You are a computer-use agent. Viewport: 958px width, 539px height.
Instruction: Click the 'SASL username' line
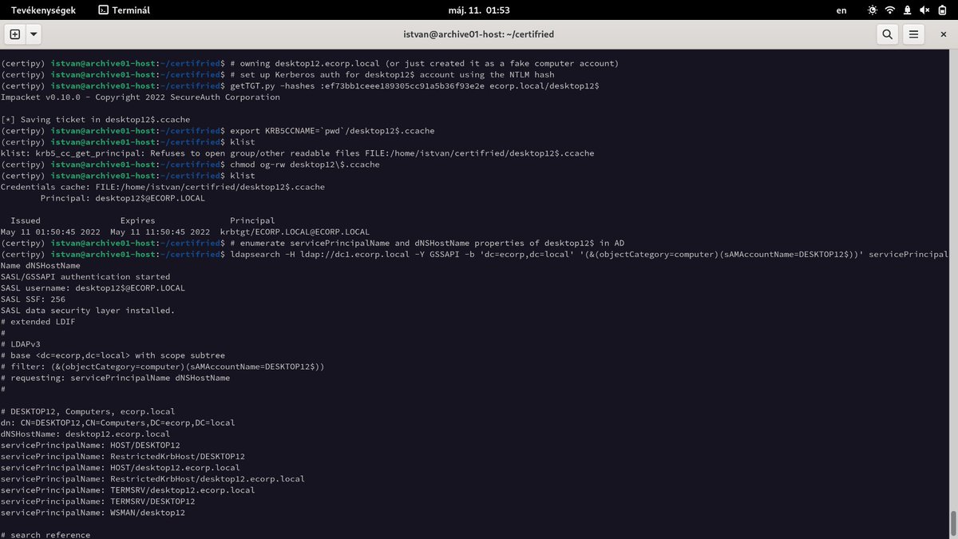pyautogui.click(x=93, y=287)
